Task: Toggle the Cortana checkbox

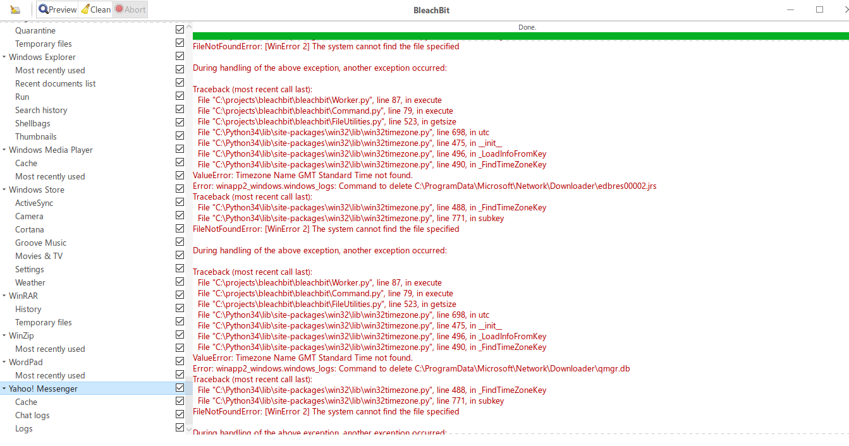Action: [180, 227]
